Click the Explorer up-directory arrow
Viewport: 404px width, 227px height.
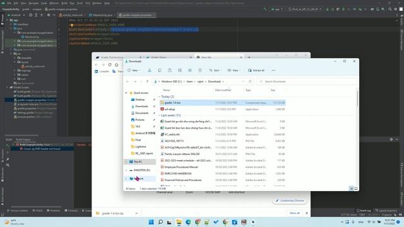pyautogui.click(x=147, y=81)
